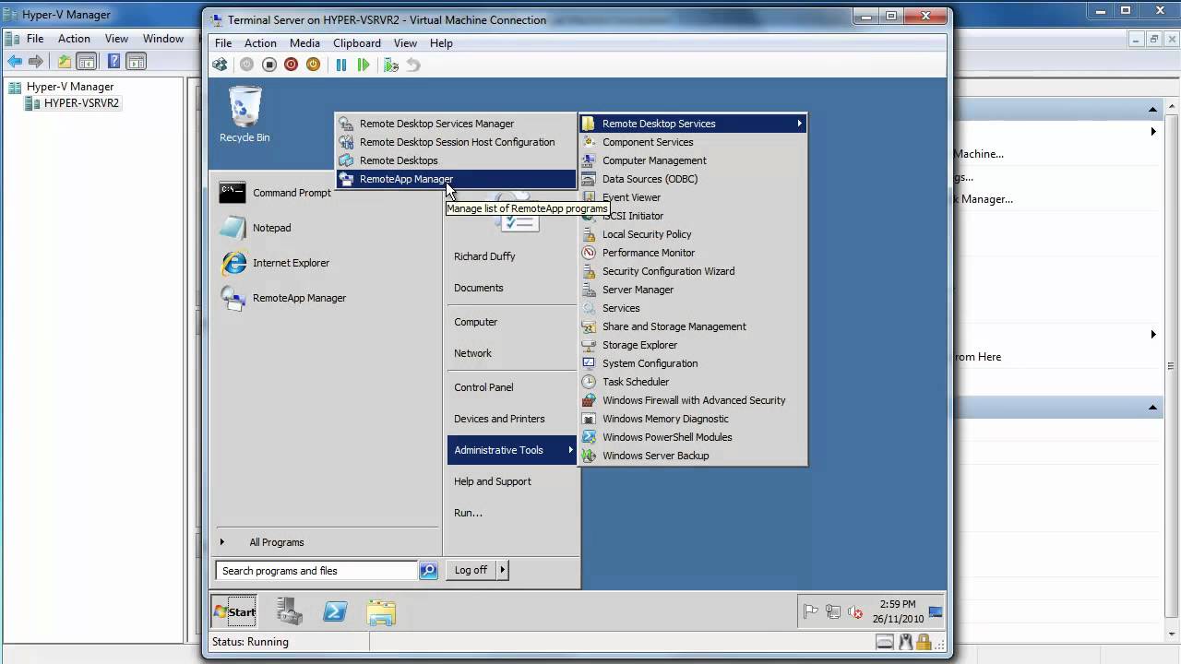
Task: Click the red Shut Down VM icon
Action: (292, 65)
